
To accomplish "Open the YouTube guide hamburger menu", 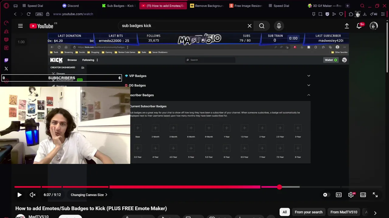I will [20, 26].
